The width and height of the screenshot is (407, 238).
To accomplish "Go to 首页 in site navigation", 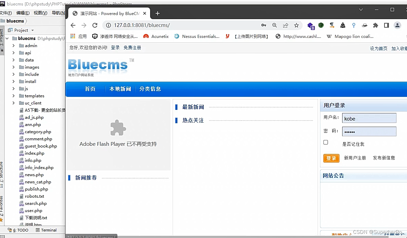I will click(x=90, y=89).
